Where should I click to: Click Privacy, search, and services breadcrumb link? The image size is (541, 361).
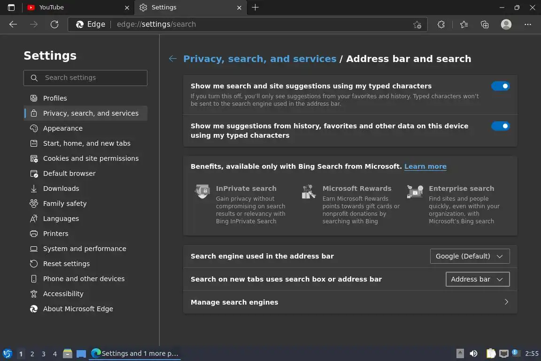(259, 59)
